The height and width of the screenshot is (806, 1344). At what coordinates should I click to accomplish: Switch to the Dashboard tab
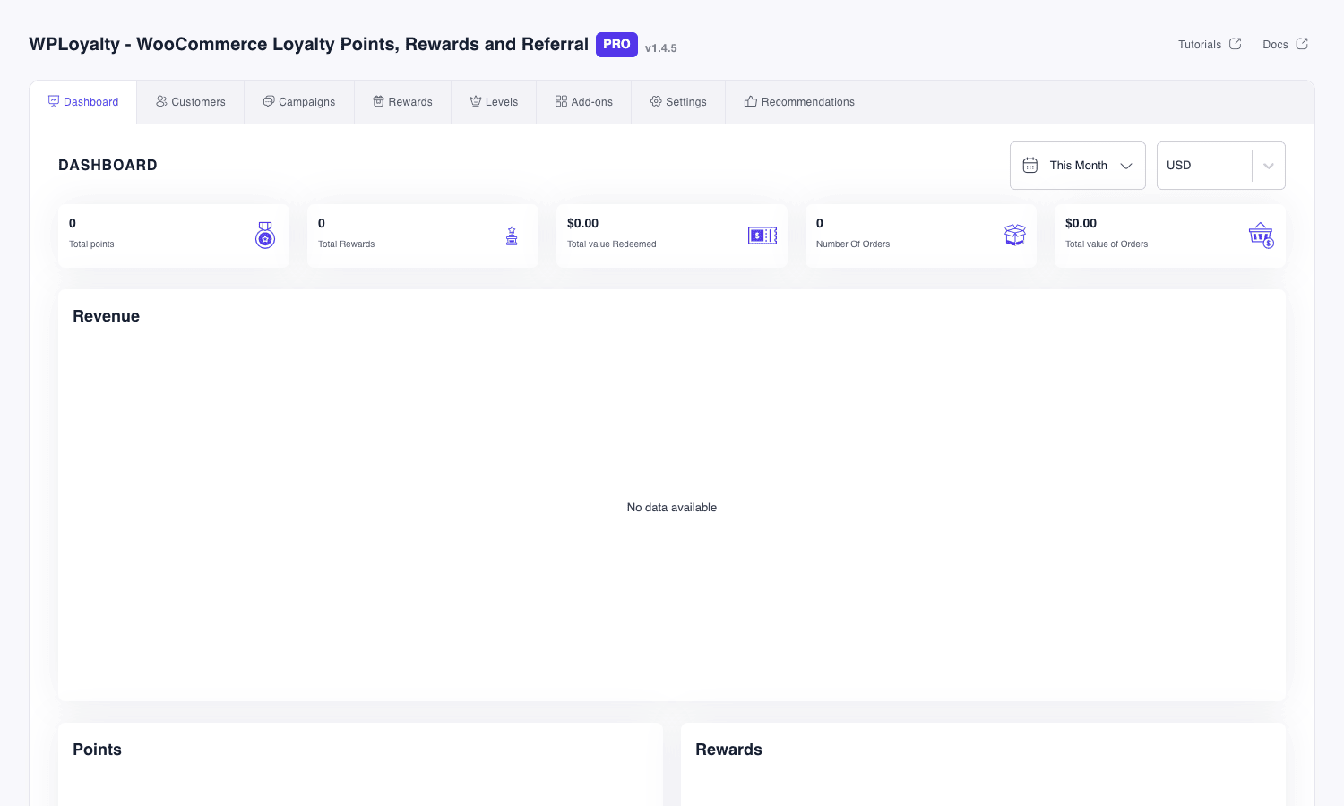point(83,102)
